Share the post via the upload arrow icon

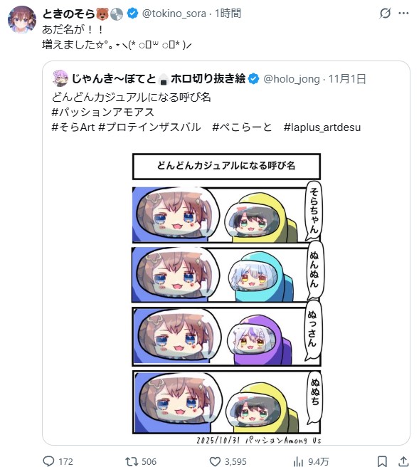click(x=403, y=461)
